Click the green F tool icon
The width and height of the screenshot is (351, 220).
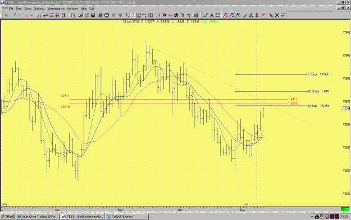click(x=238, y=15)
